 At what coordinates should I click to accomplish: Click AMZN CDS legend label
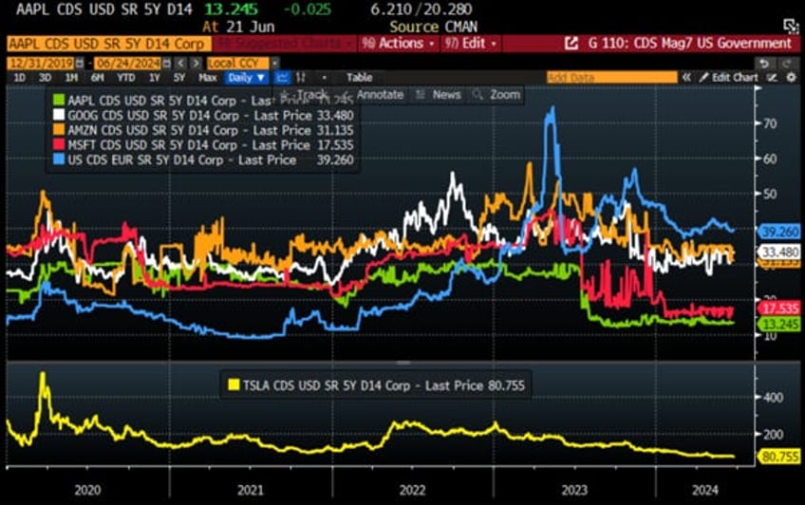[x=211, y=130]
